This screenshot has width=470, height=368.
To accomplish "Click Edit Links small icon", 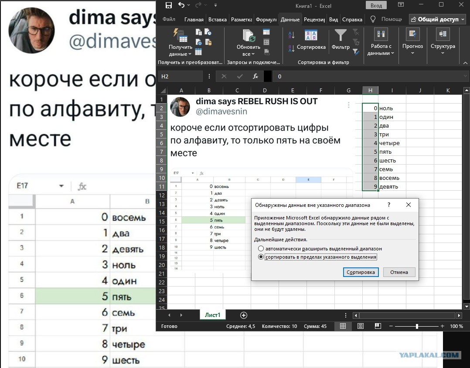I will coord(266,52).
